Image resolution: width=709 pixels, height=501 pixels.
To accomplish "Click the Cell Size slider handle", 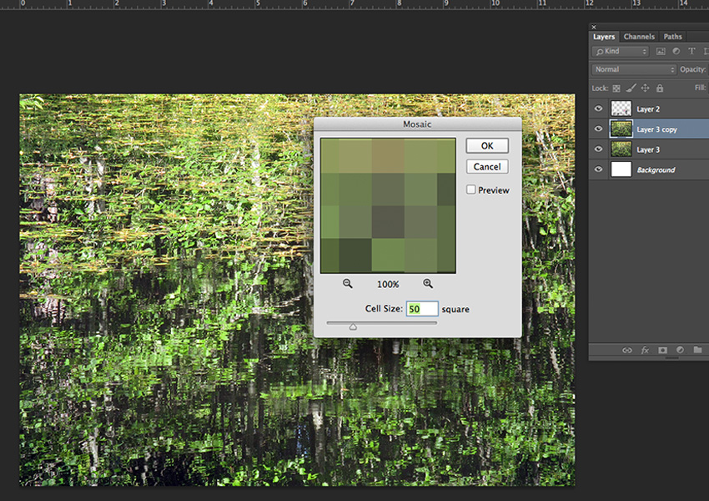I will [353, 327].
